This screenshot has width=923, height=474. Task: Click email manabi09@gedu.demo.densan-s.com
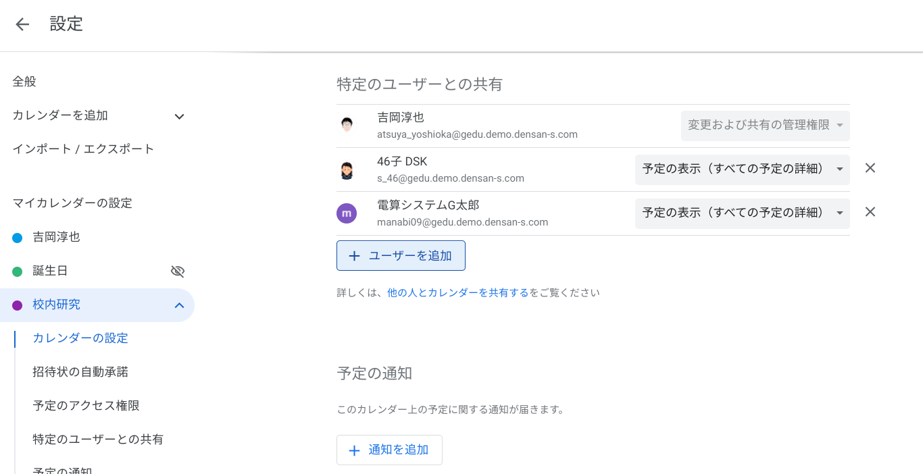coord(462,222)
